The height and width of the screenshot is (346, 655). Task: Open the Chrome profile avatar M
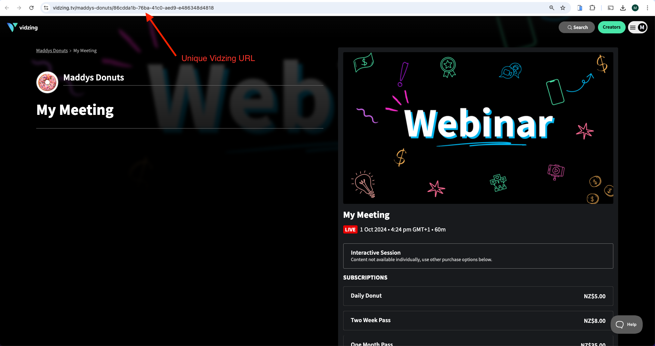coord(635,8)
